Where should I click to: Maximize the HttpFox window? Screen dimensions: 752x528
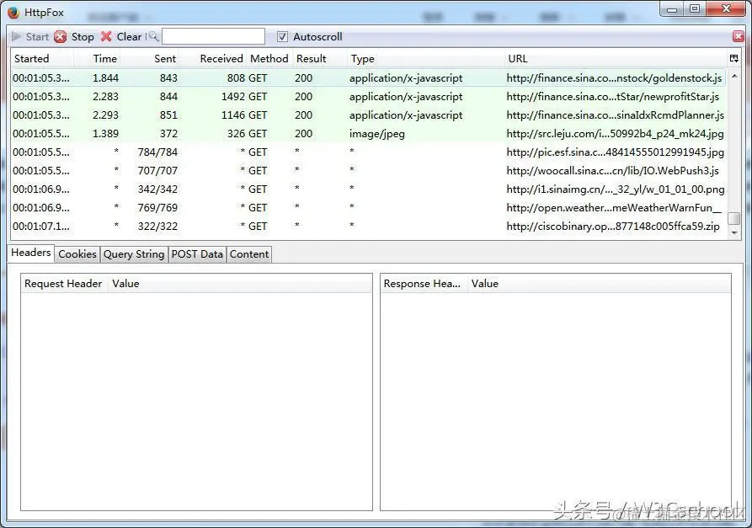(695, 8)
